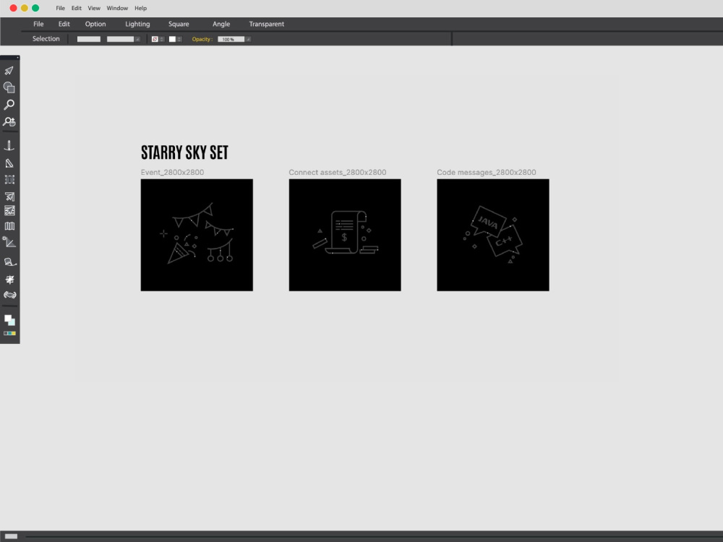Click the first blank field after Selection
723x542 pixels.
coord(88,39)
